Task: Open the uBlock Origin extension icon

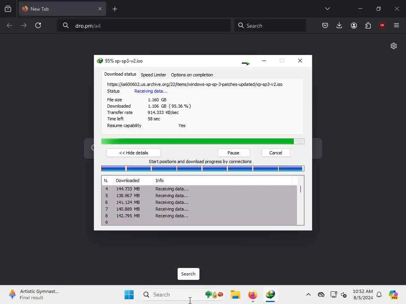Action: (x=382, y=25)
